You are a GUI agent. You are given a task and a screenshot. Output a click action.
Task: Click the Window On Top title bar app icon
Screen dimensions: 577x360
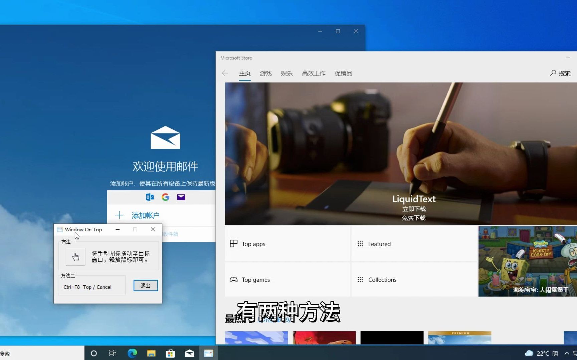(60, 229)
